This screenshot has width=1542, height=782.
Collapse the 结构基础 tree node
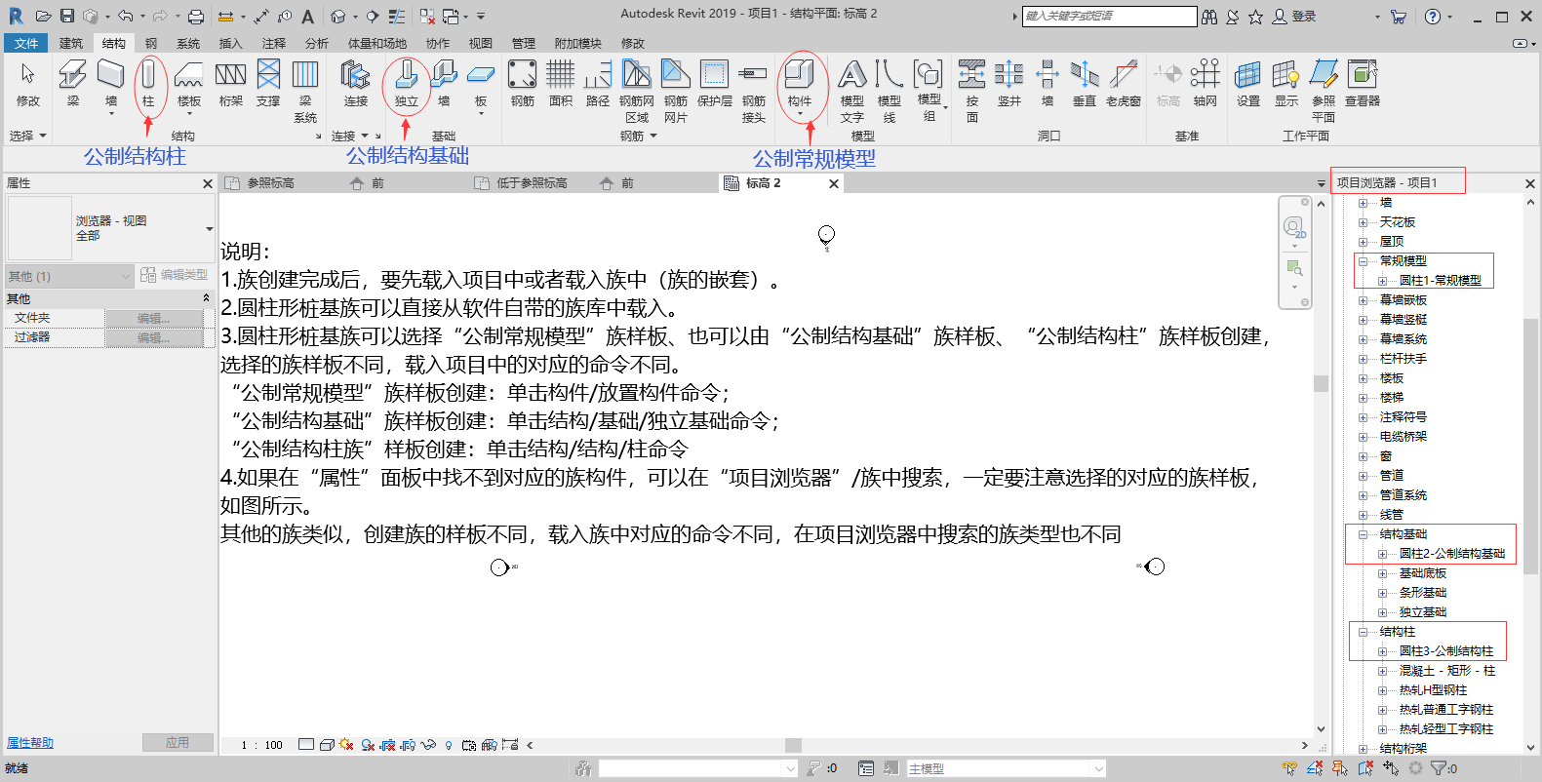pyautogui.click(x=1363, y=534)
